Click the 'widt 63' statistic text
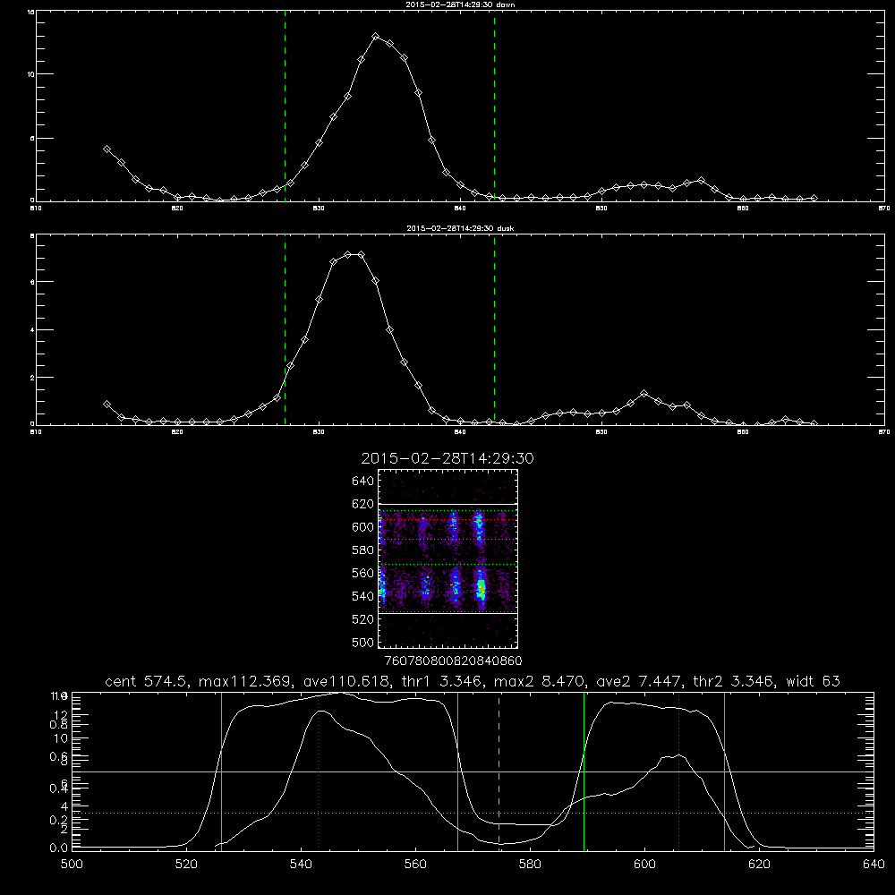Image resolution: width=895 pixels, height=895 pixels. pyautogui.click(x=813, y=681)
